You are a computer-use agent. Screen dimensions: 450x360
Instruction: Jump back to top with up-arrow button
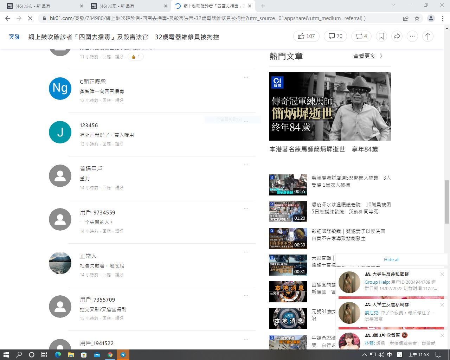pos(428,36)
